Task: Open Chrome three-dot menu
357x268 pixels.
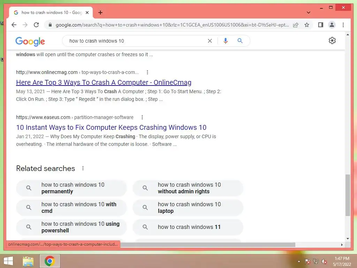Action: tap(343, 25)
